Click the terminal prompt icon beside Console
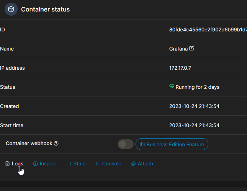The height and width of the screenshot is (191, 247). pyautogui.click(x=98, y=164)
